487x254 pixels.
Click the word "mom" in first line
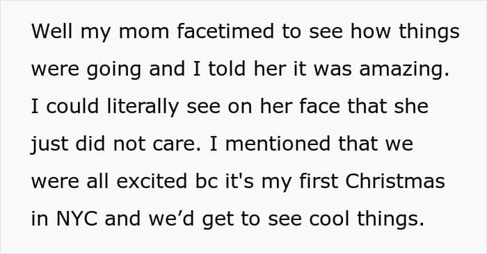(x=144, y=33)
